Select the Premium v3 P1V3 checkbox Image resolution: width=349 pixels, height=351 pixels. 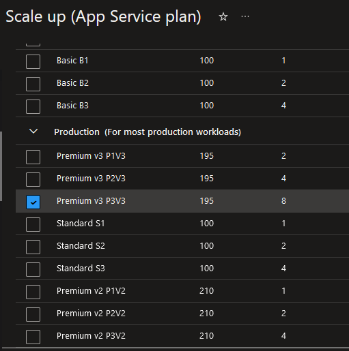[33, 157]
